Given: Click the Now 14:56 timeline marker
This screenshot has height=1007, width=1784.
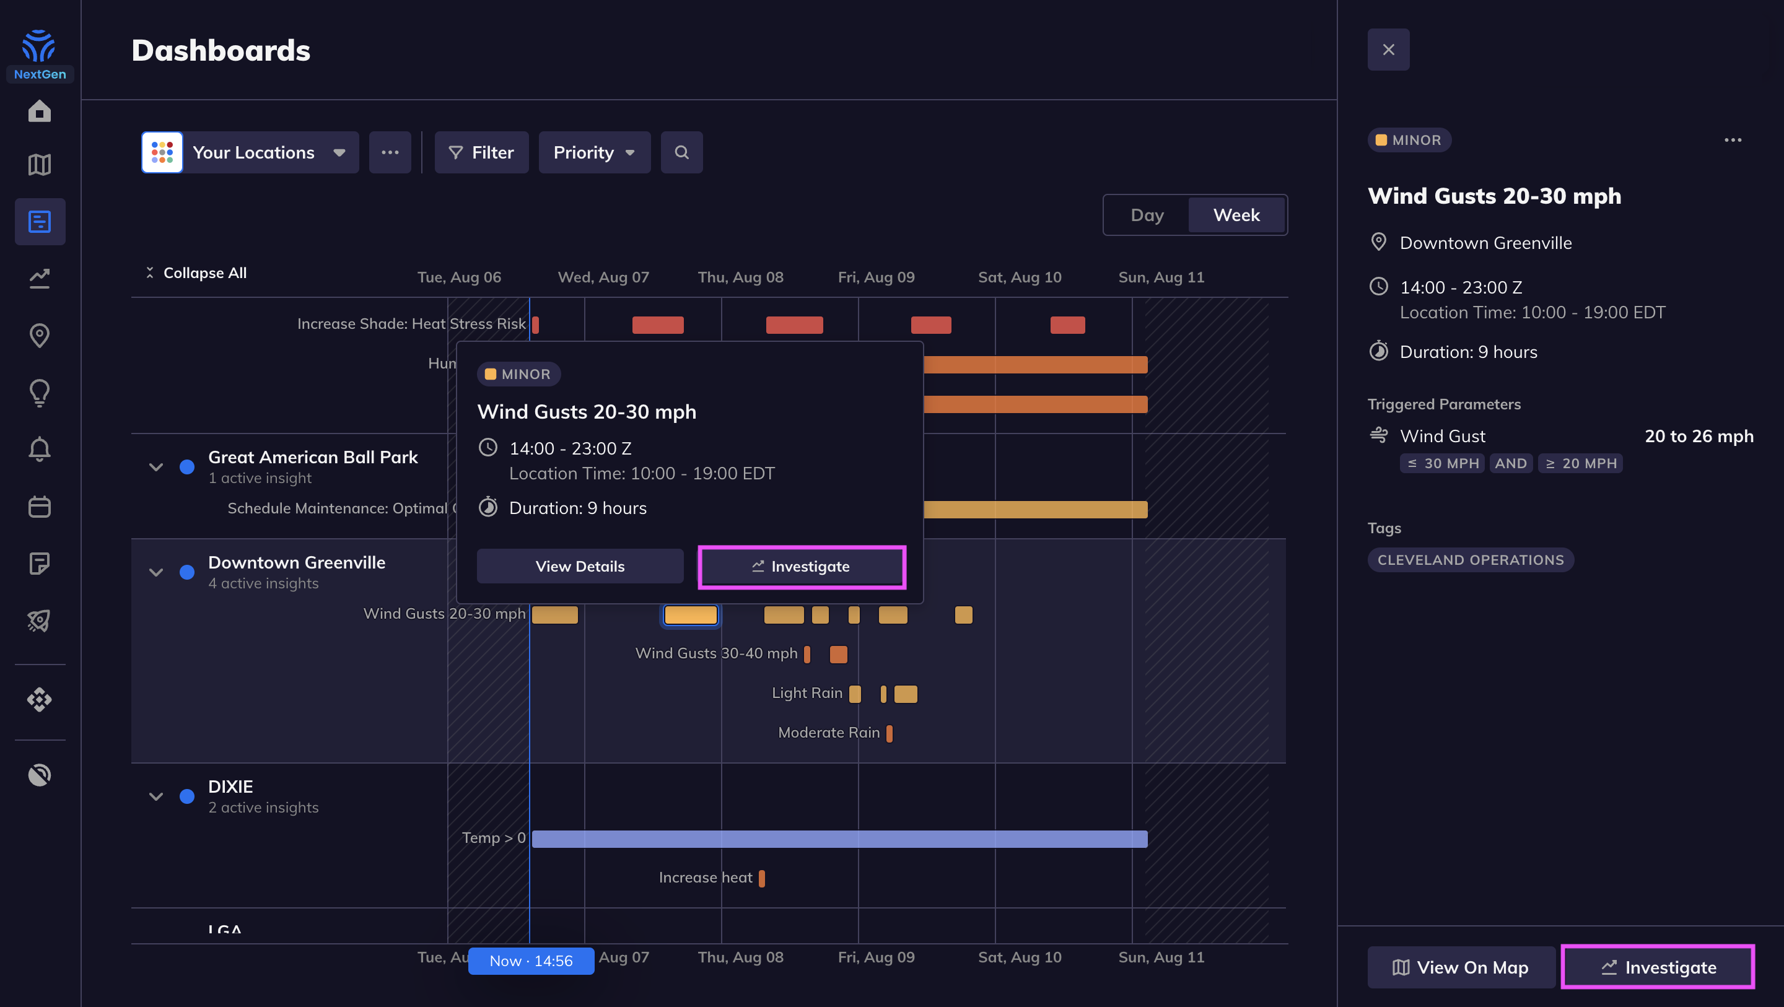Looking at the screenshot, I should [x=531, y=961].
